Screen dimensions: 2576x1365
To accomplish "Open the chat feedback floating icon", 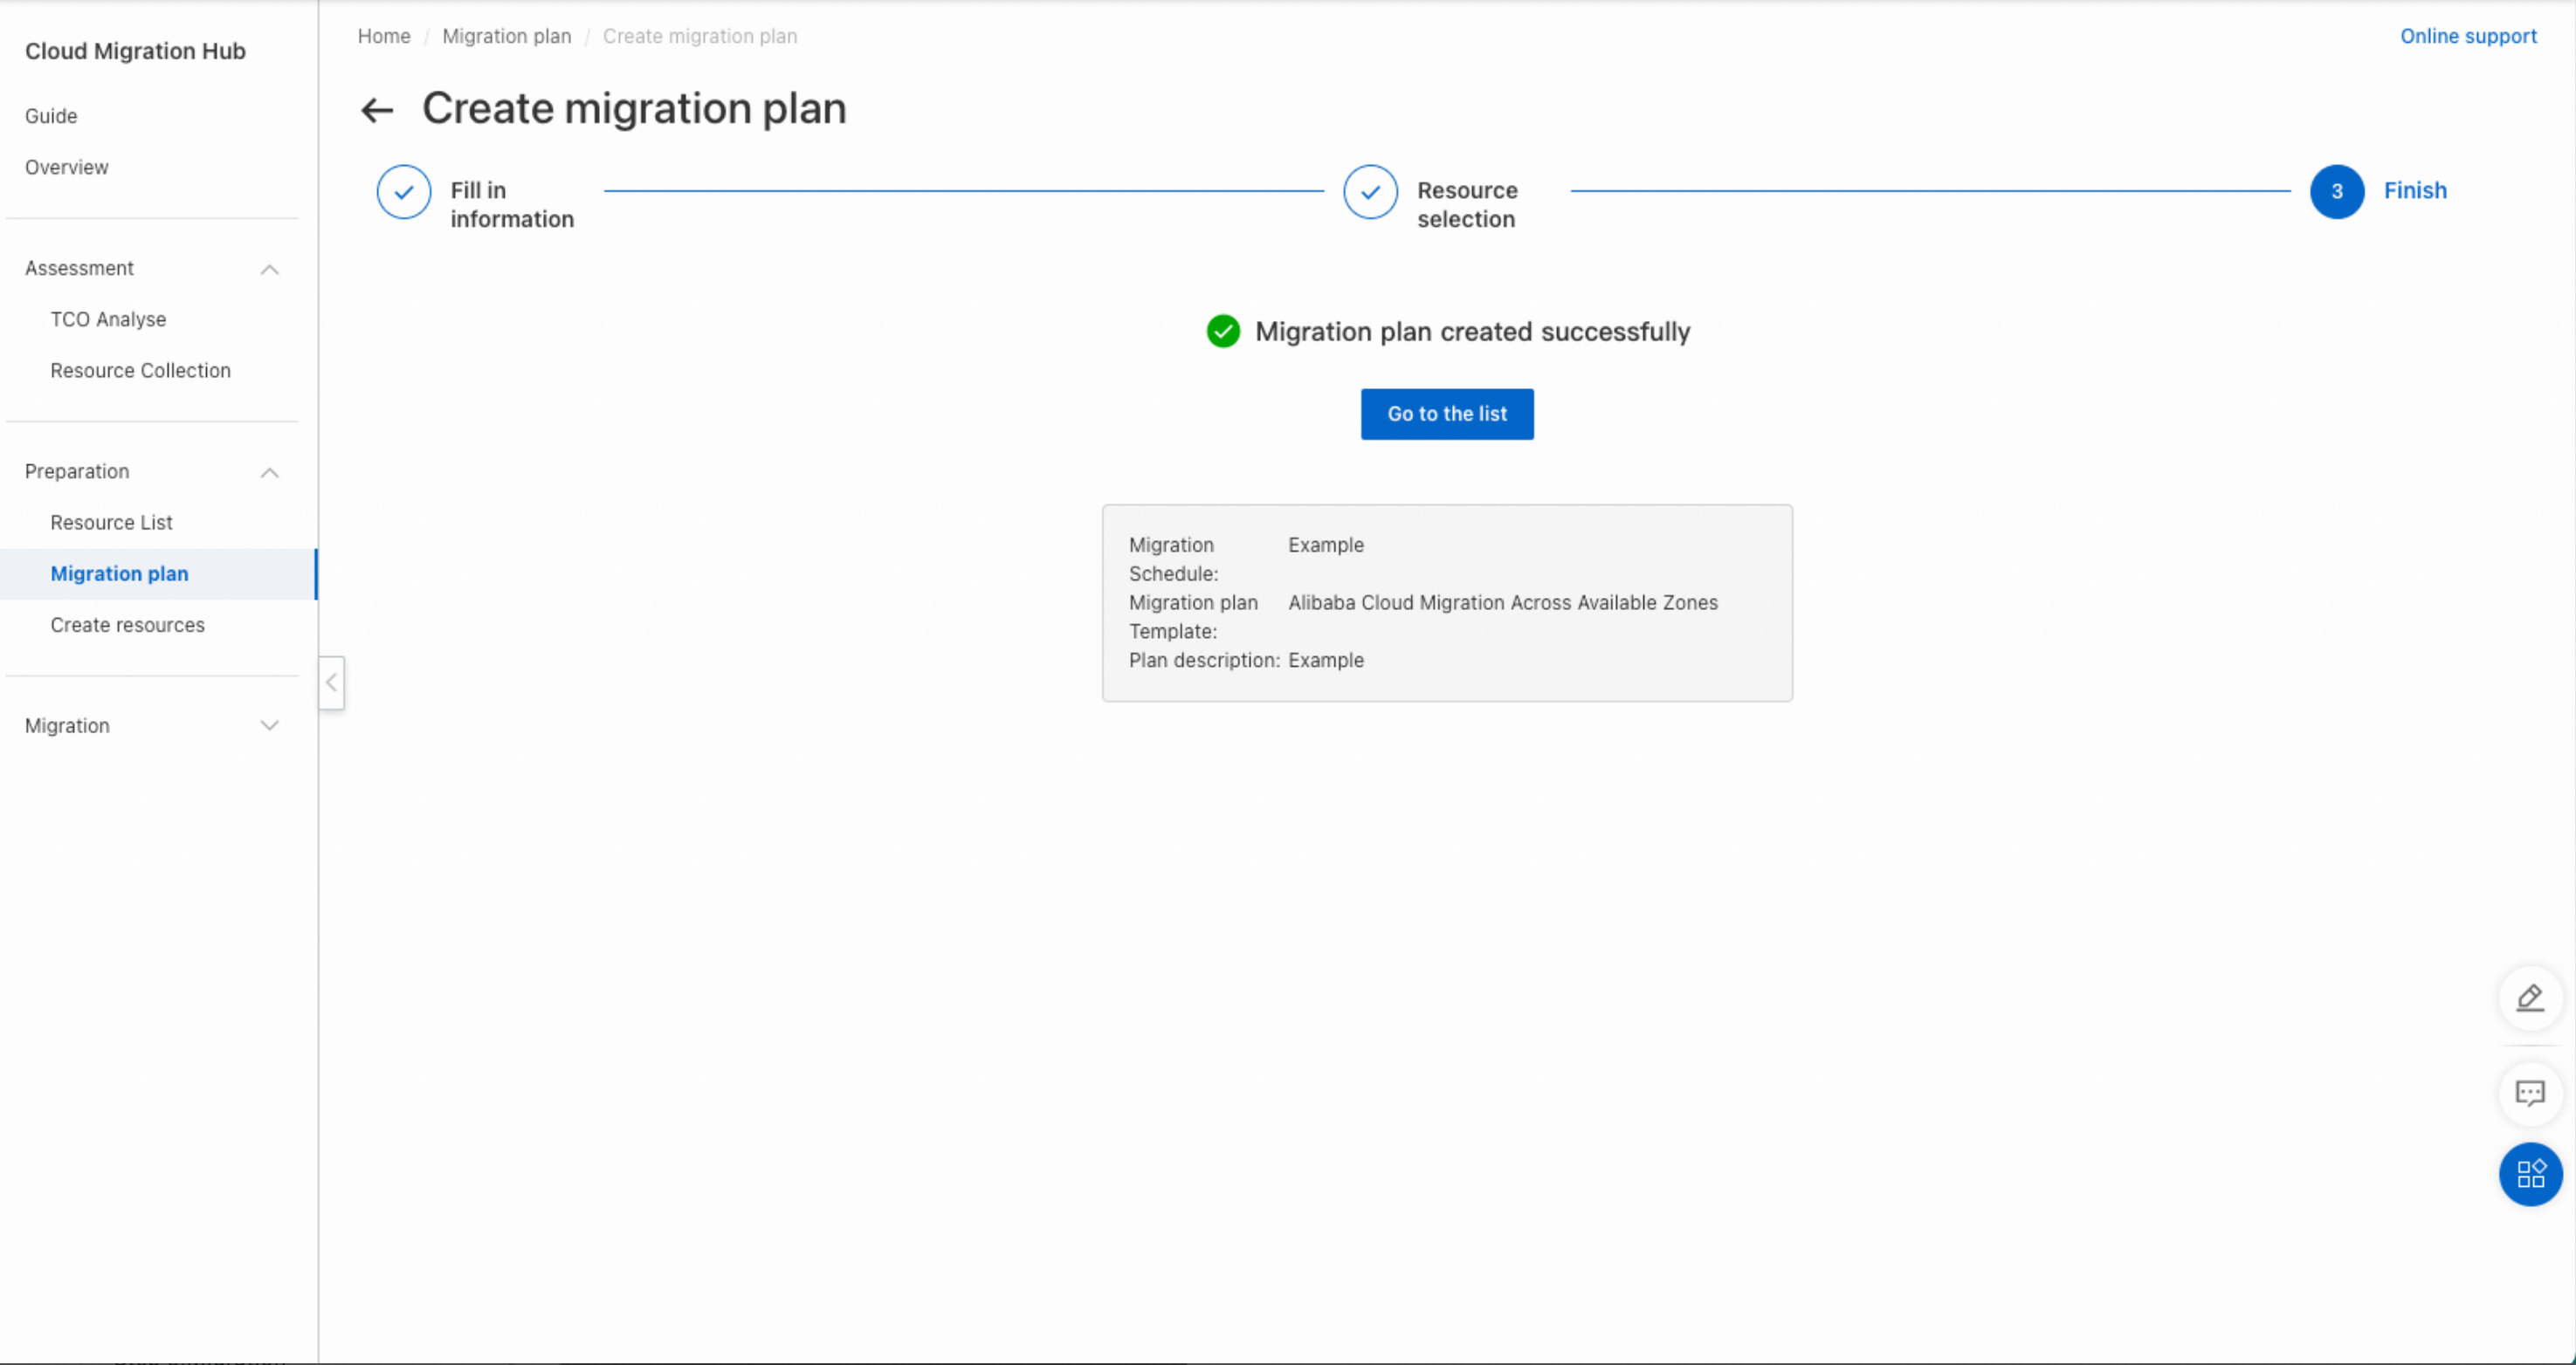I will 2530,1094.
